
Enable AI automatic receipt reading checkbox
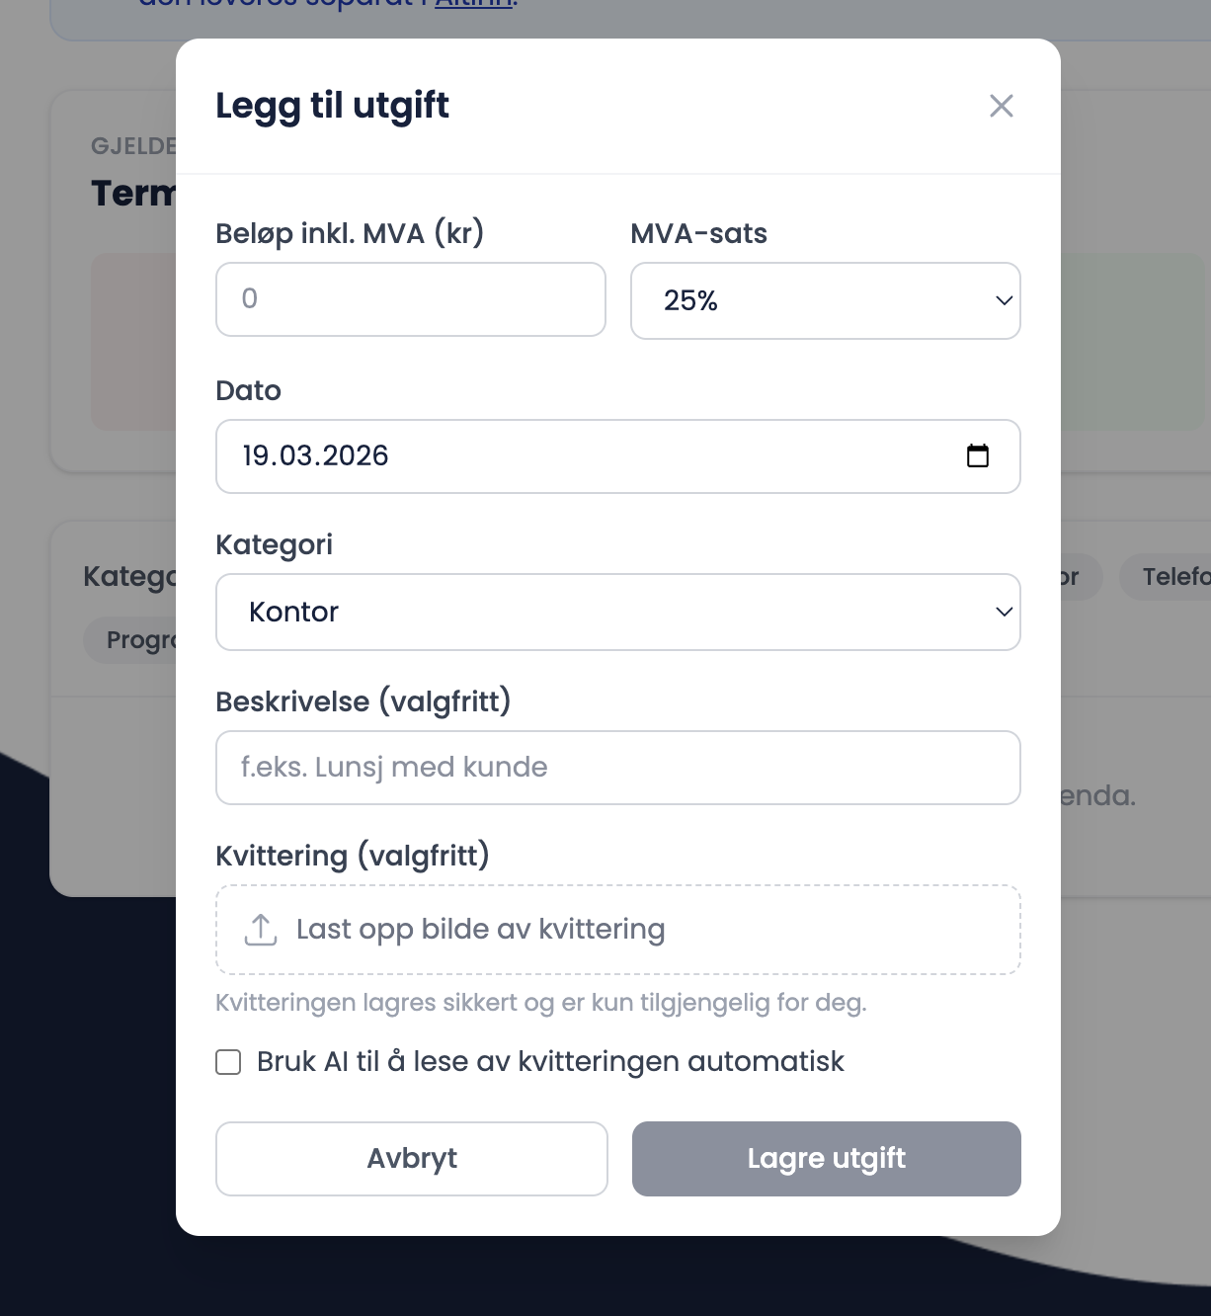(x=228, y=1062)
